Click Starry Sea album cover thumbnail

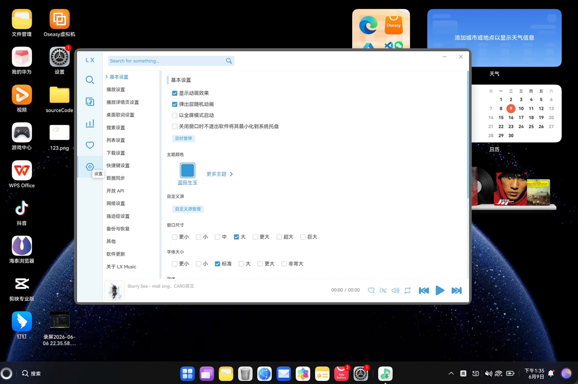tap(114, 291)
